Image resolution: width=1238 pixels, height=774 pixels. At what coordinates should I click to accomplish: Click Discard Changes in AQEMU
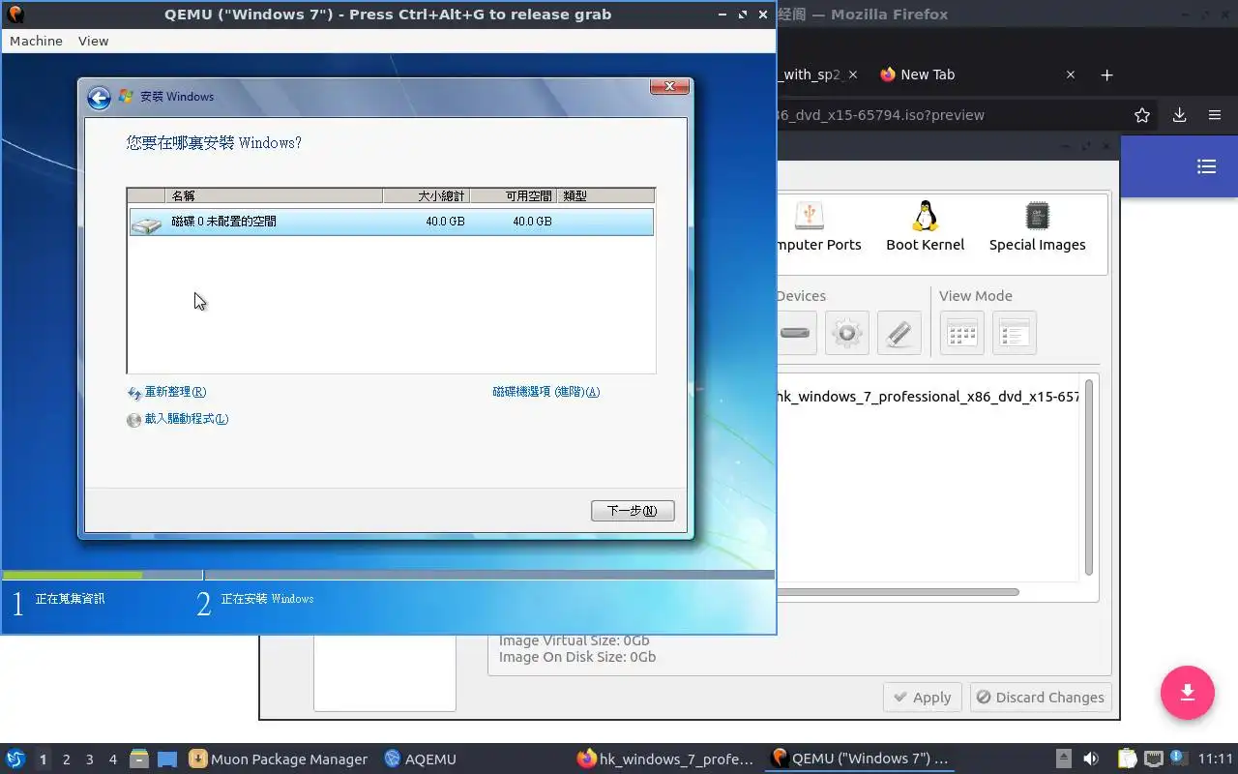[1040, 698]
